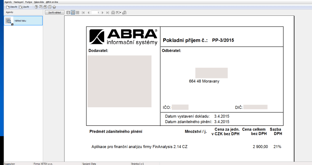This screenshot has width=312, height=165.
Task: Go to previous page of preview
Action: click(x=88, y=13)
